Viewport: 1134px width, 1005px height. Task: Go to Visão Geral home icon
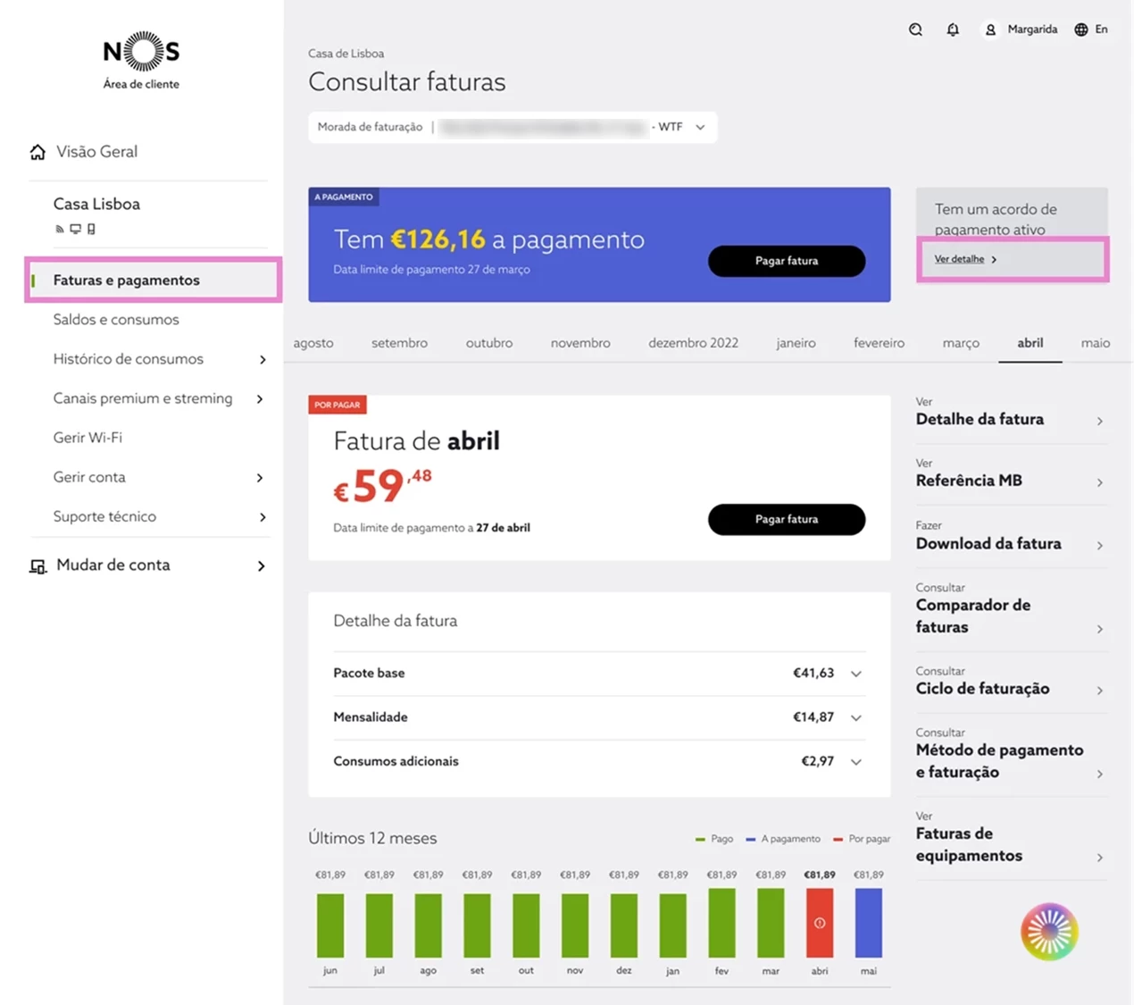coord(38,152)
